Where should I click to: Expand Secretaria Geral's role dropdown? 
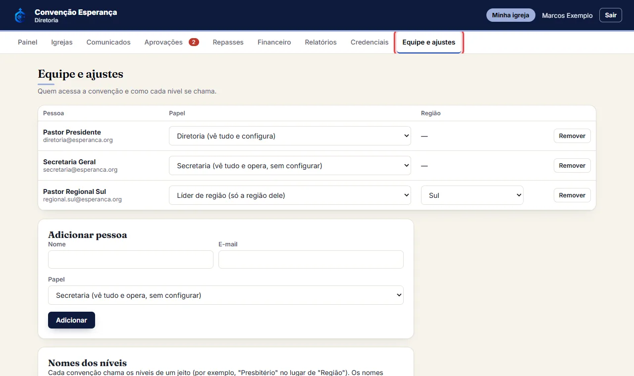coord(290,165)
